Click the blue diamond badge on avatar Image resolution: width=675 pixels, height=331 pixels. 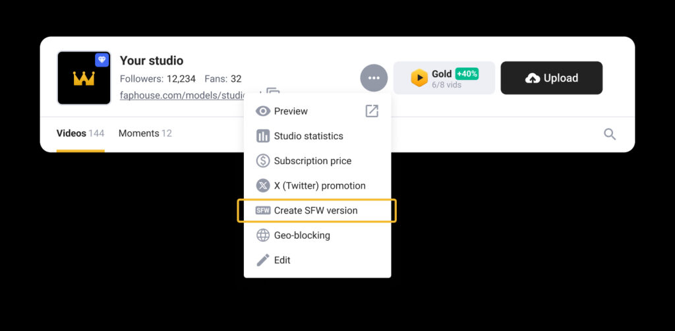pos(102,60)
